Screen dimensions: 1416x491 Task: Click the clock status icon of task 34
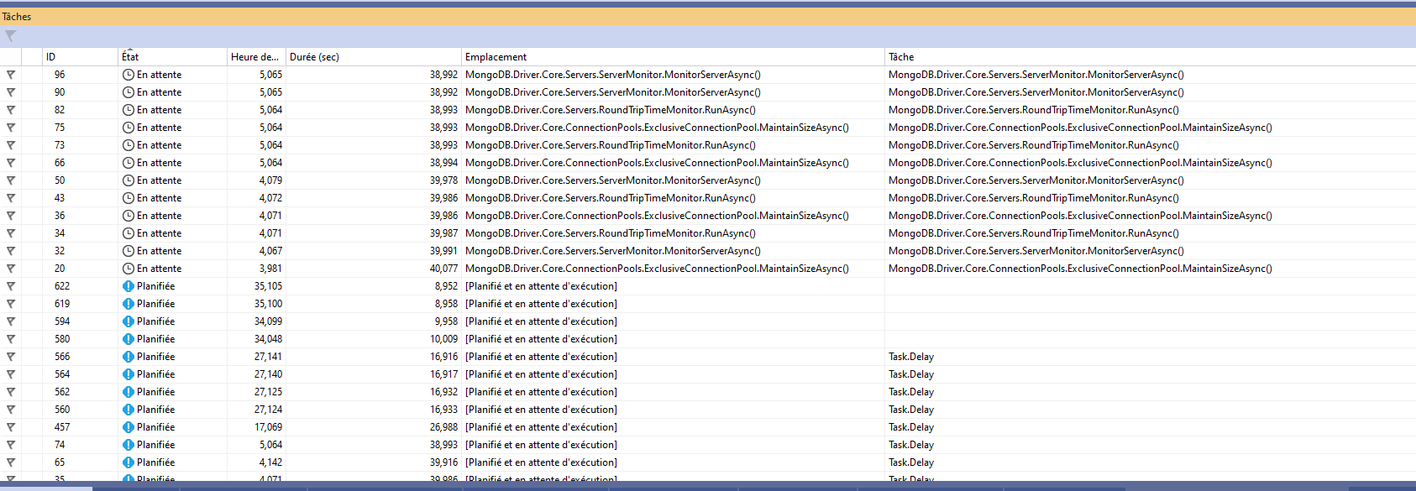128,233
